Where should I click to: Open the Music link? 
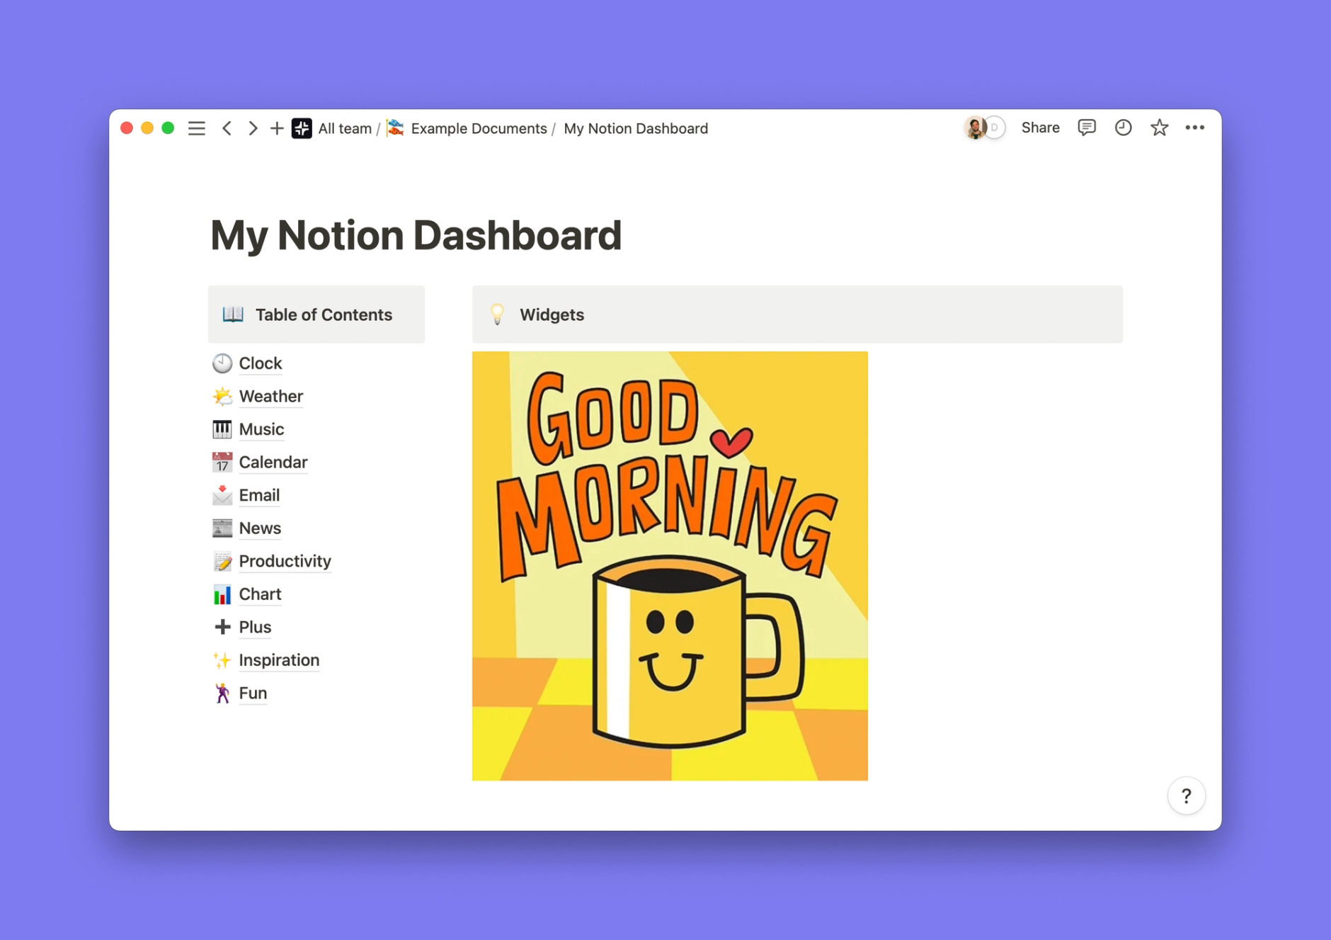tap(261, 429)
